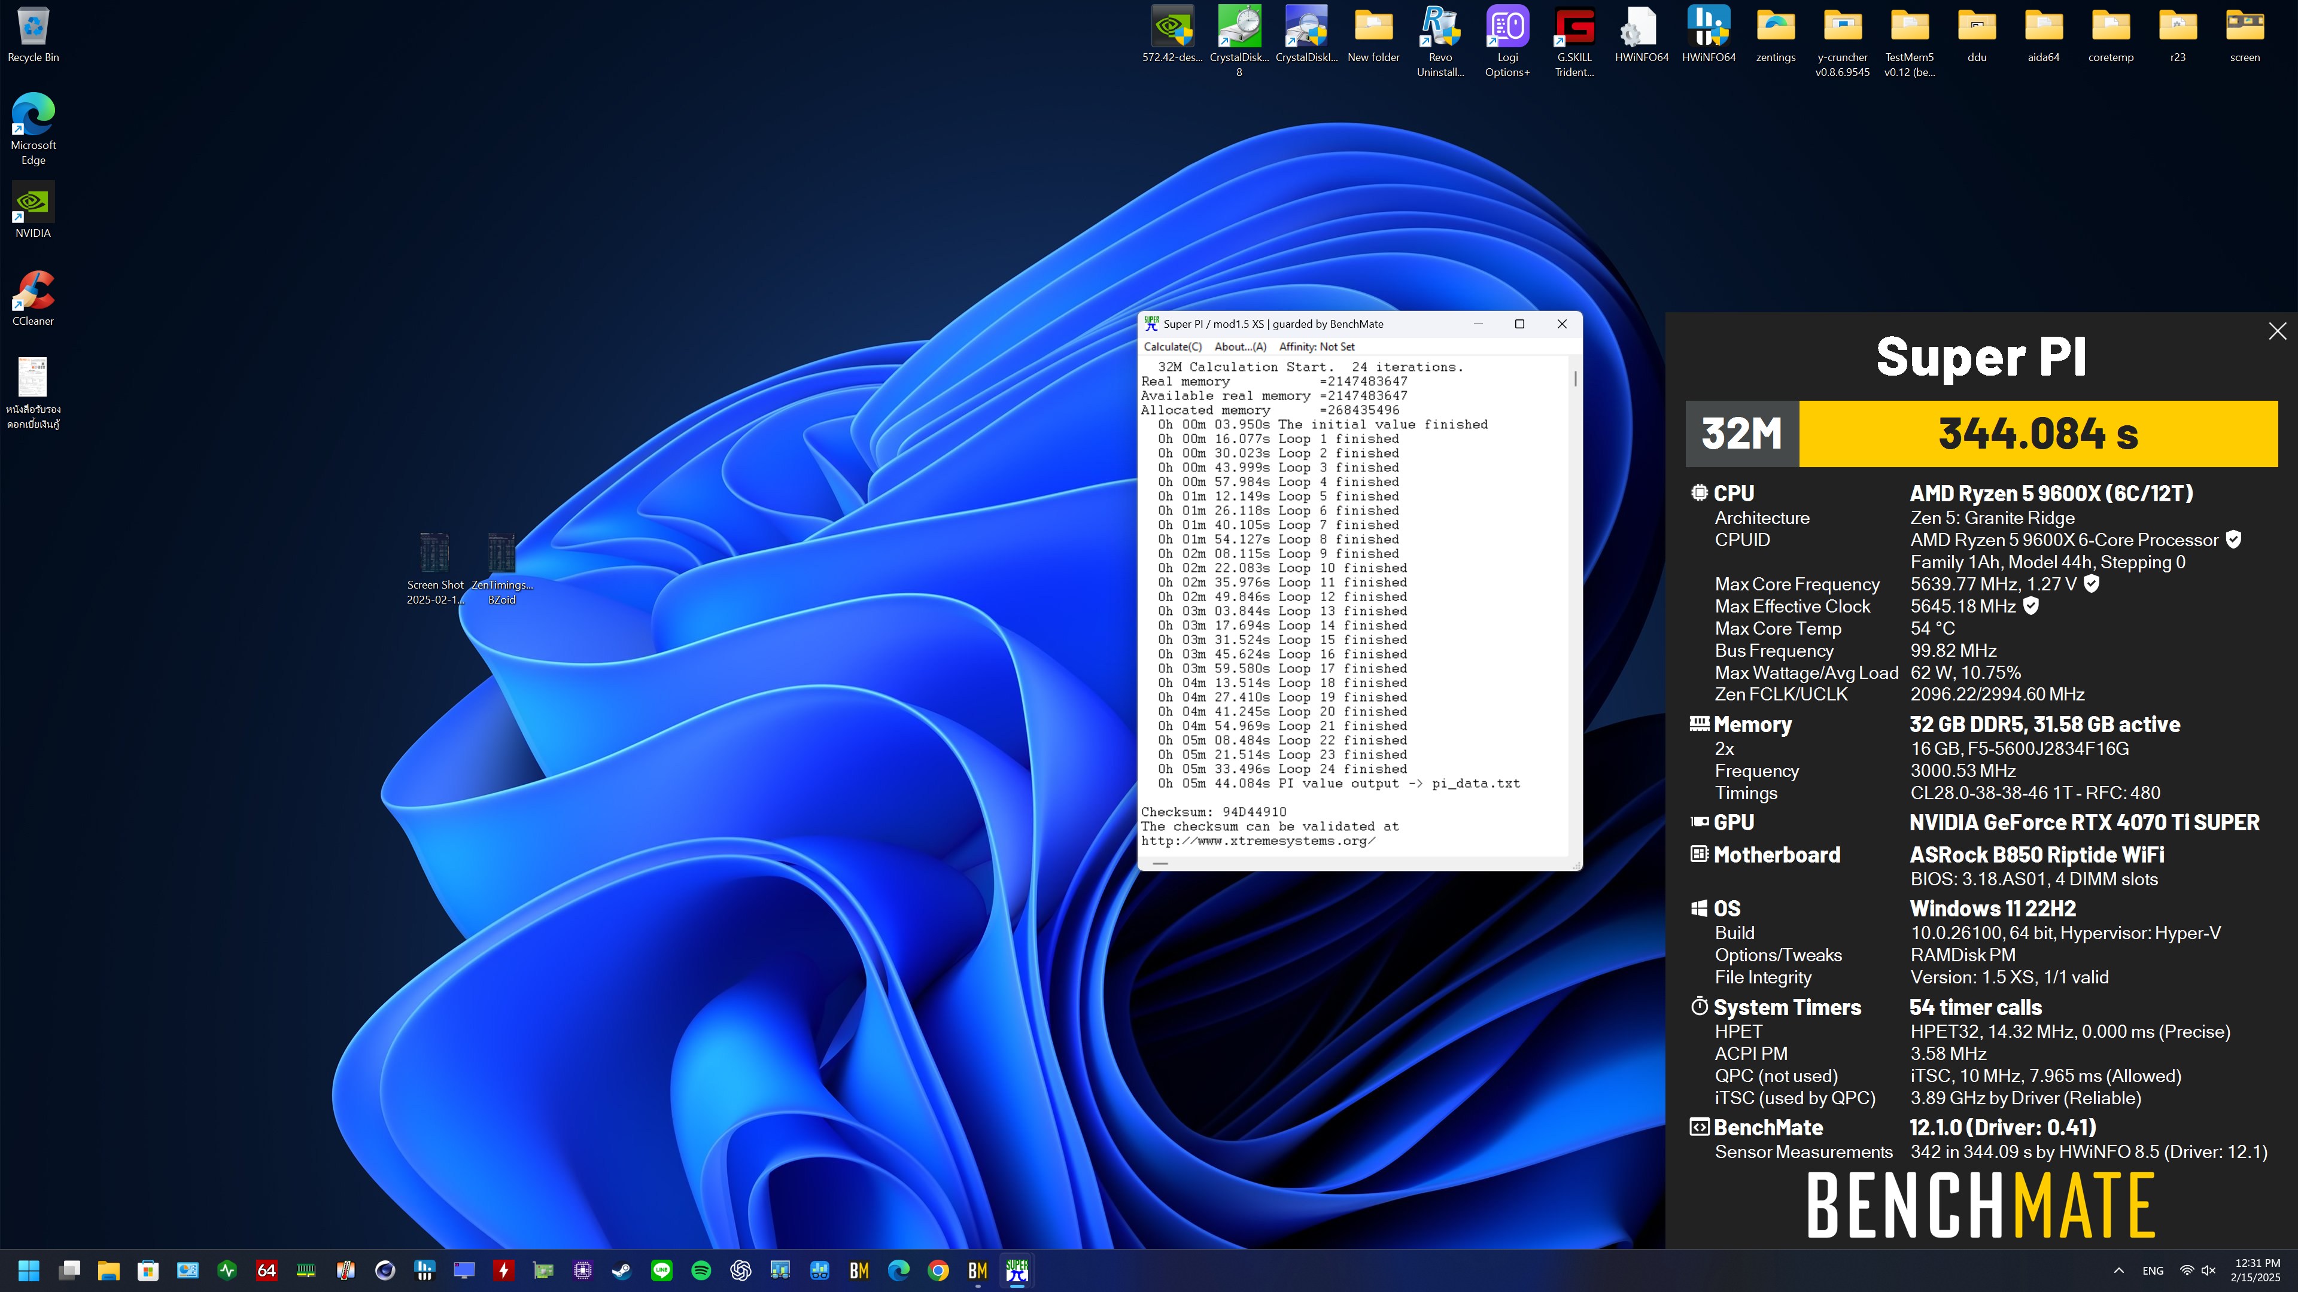
Task: Open the CrystalDiskInfo magnifier shortcut
Action: (x=1306, y=35)
